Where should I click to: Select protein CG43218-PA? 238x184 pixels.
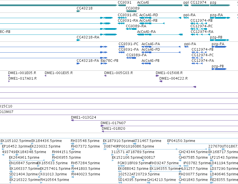tap(78, 63)
